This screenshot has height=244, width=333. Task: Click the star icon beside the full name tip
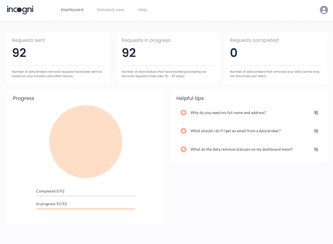click(183, 112)
